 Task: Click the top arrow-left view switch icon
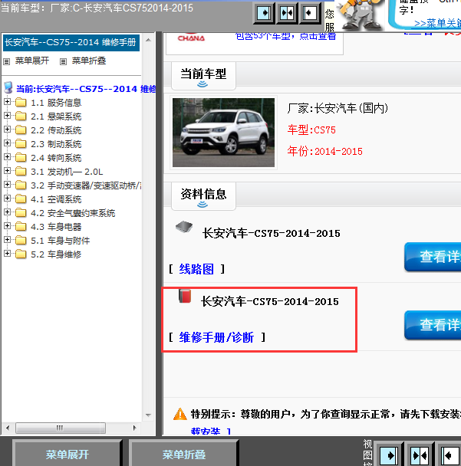[x=310, y=13]
